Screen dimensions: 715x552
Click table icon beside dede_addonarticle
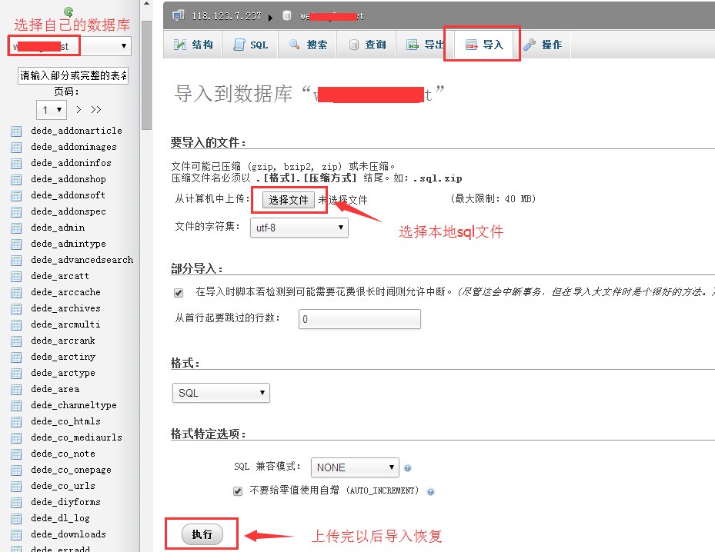(16, 131)
